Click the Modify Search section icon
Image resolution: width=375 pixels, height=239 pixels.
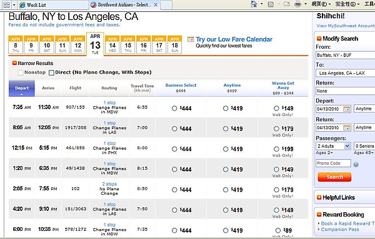pyautogui.click(x=319, y=39)
